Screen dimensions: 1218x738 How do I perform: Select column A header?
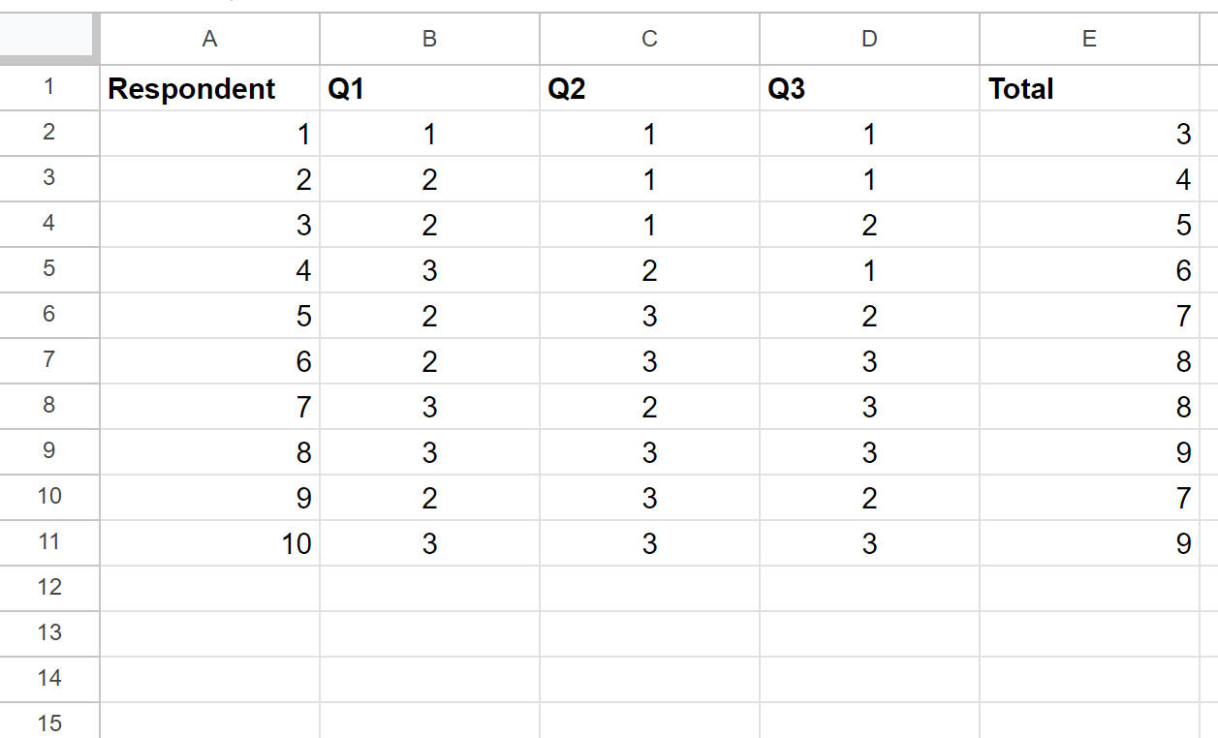[209, 39]
